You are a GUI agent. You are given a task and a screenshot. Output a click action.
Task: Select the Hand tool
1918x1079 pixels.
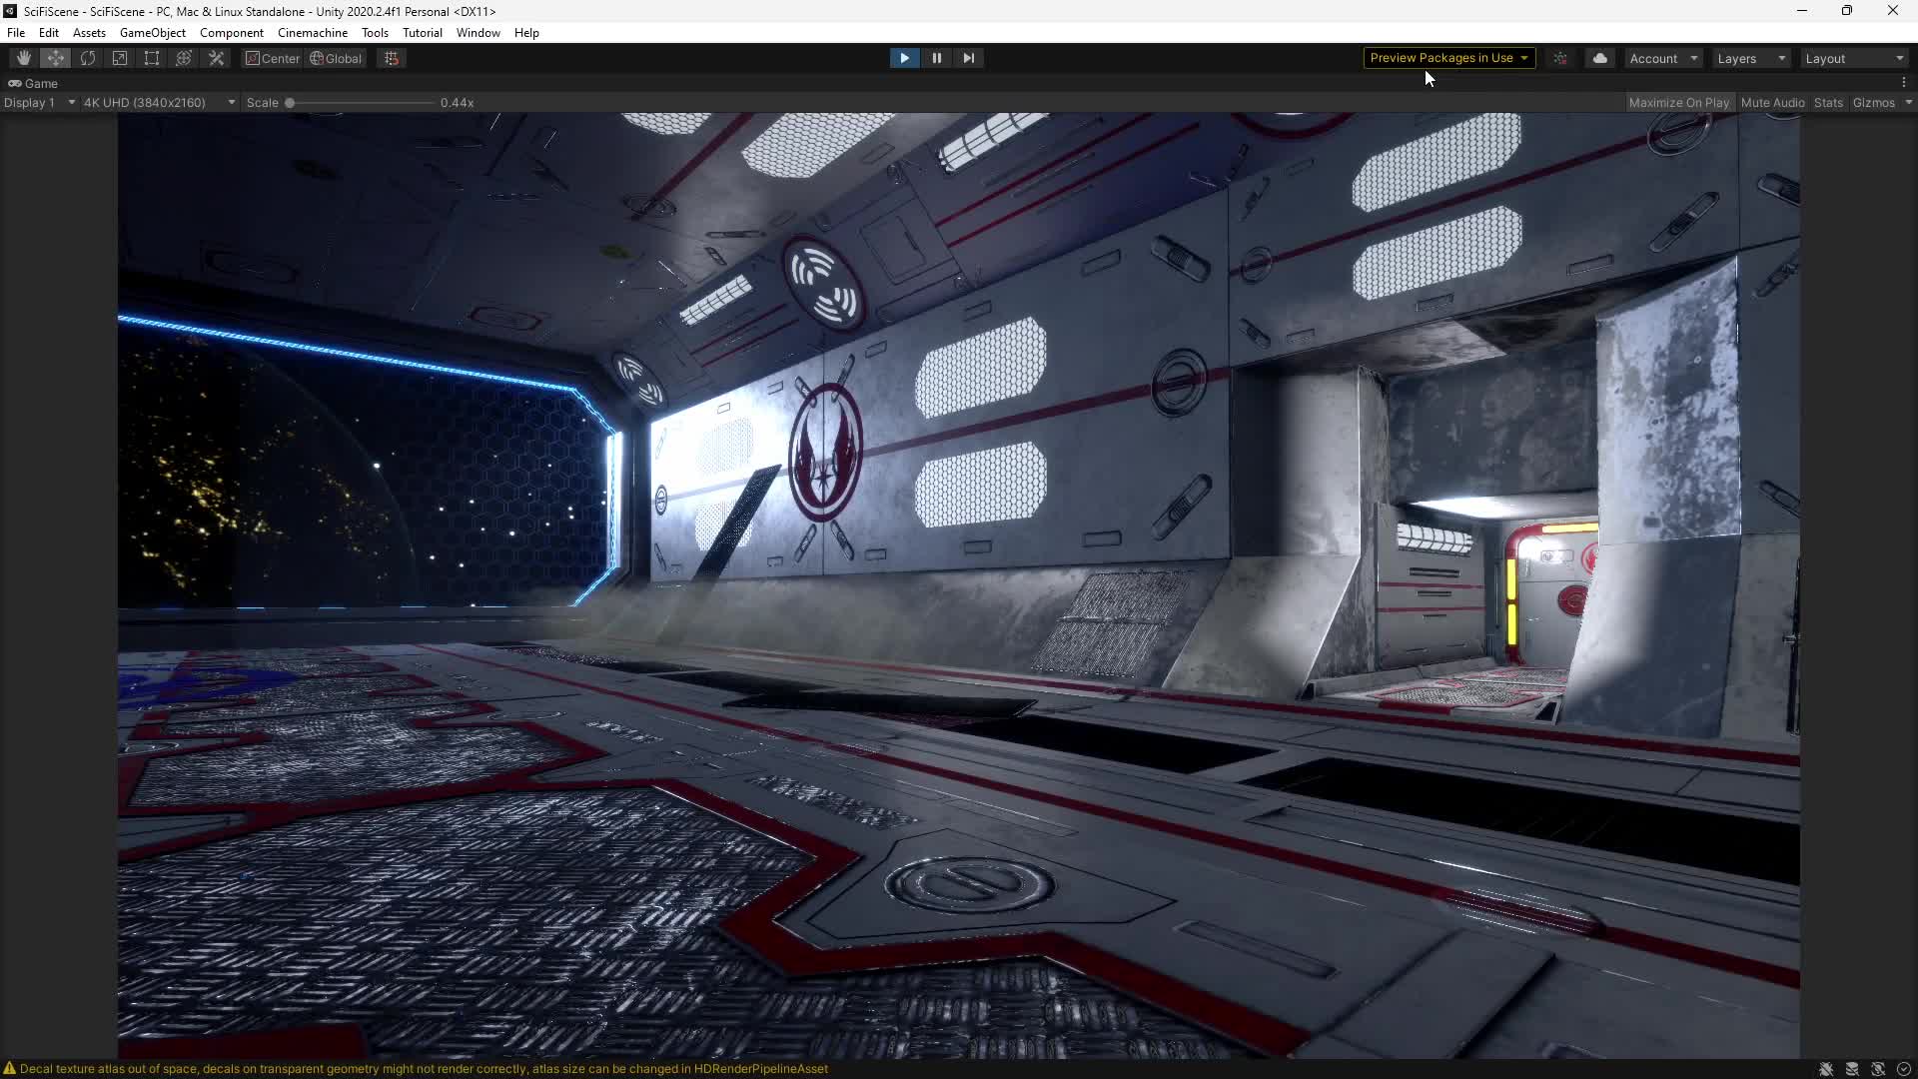point(24,58)
